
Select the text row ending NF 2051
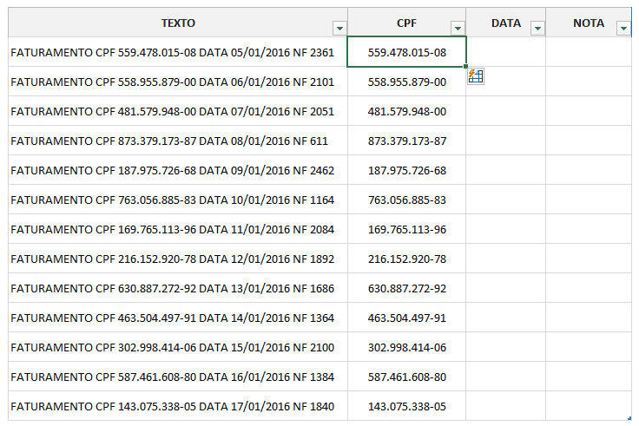178,111
